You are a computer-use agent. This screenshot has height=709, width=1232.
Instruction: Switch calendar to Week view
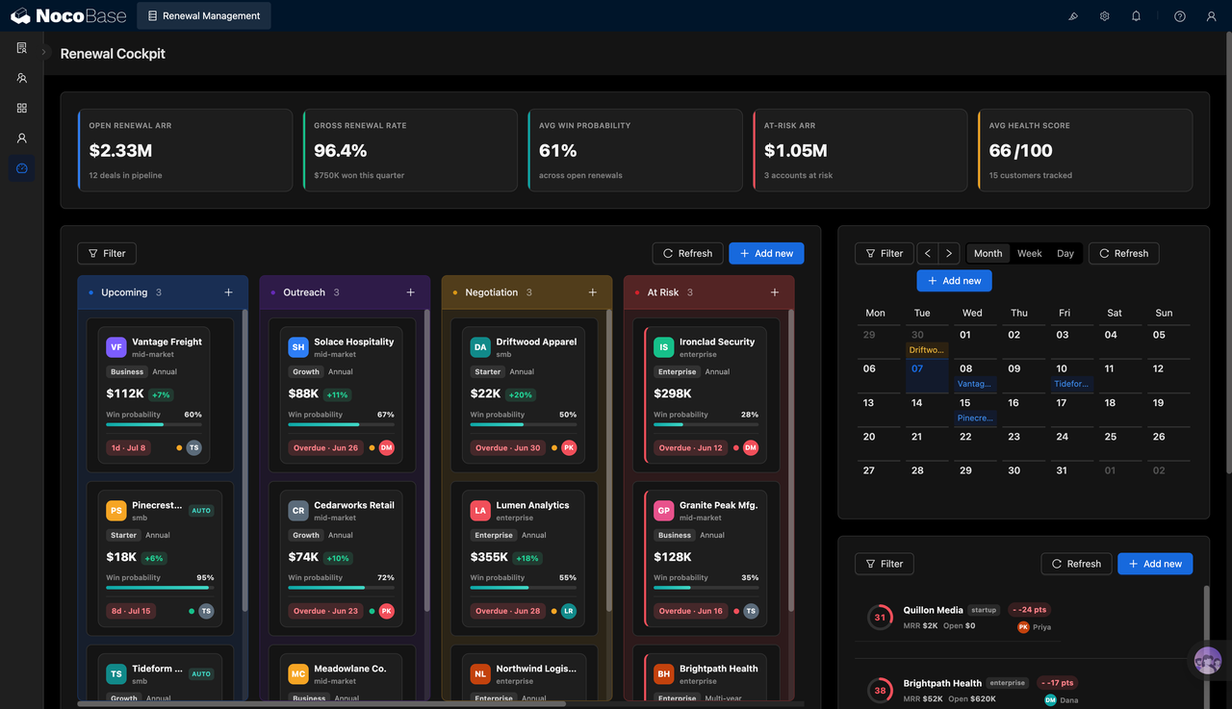[x=1030, y=253]
